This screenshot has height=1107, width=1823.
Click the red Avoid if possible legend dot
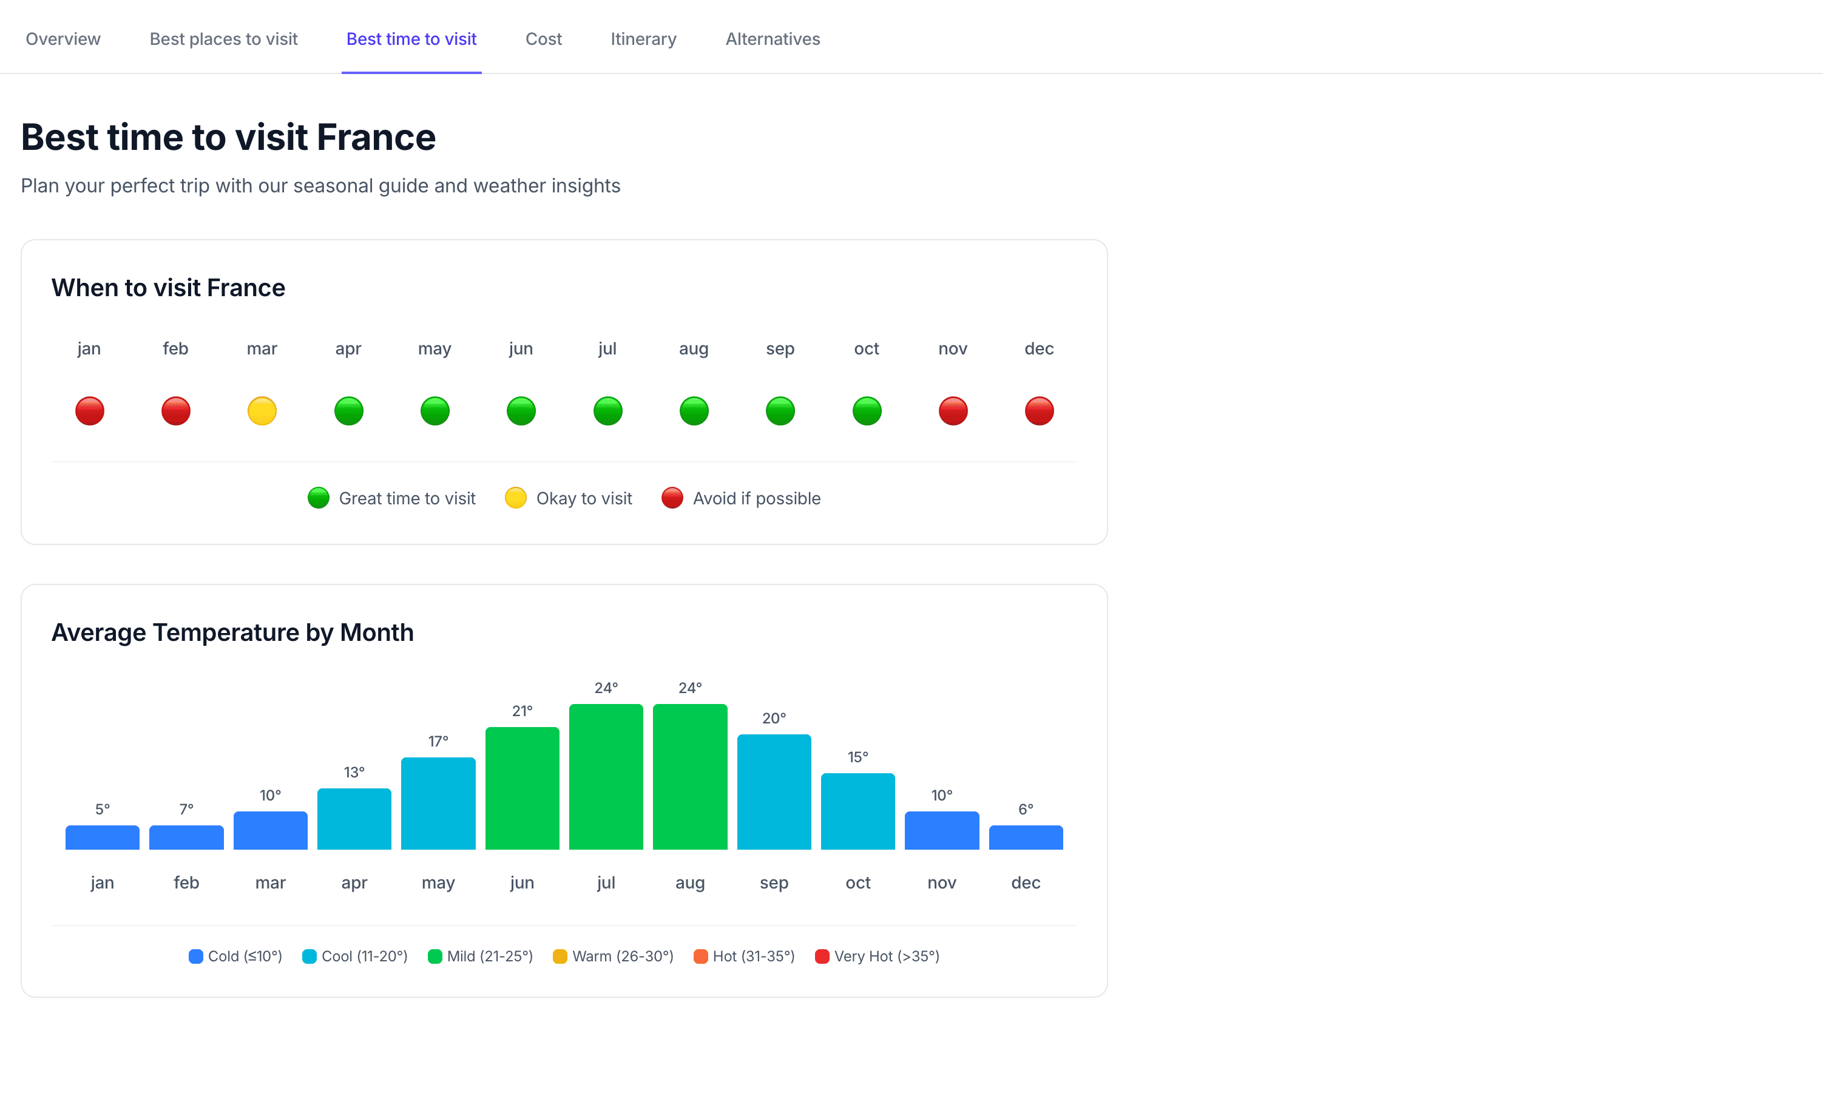pos(672,498)
